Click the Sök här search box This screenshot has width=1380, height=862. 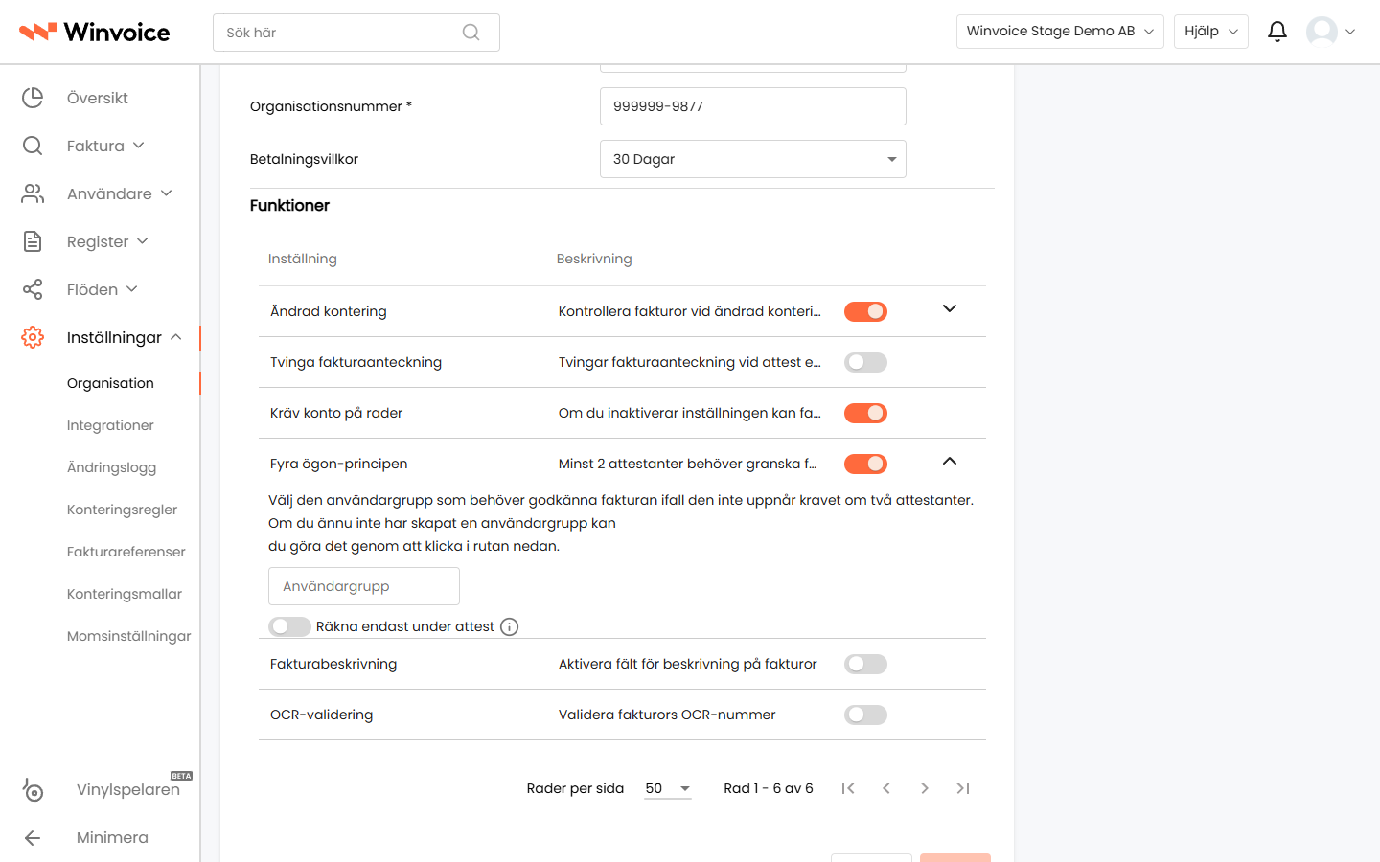click(356, 33)
